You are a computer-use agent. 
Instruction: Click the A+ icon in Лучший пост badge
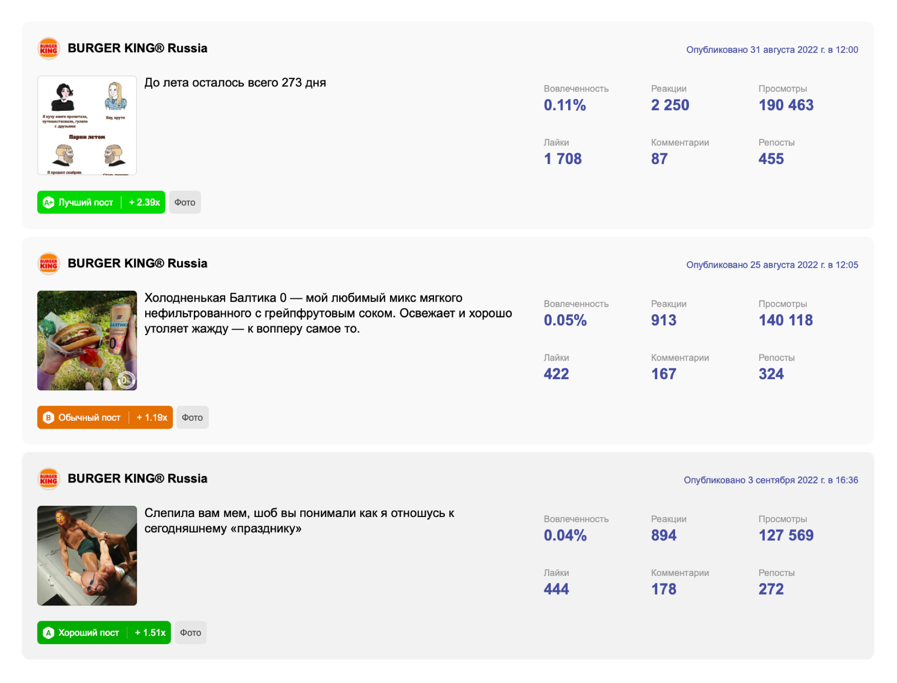pos(48,202)
